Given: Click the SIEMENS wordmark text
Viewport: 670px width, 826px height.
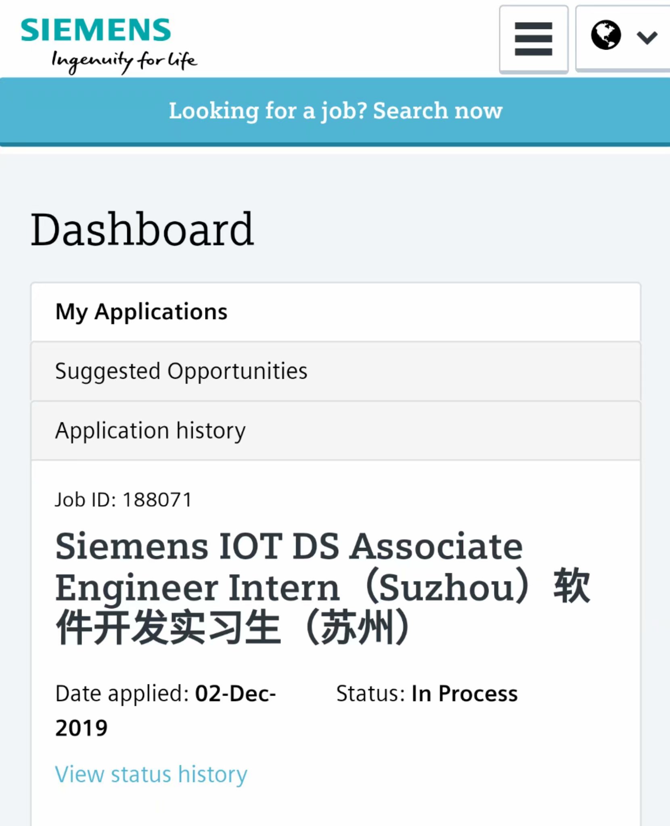Looking at the screenshot, I should click(96, 30).
